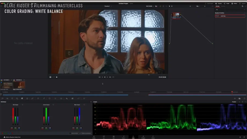Viewport: 247px width, 139px height.
Task: Open the Power Window palette
Action: [49, 99]
